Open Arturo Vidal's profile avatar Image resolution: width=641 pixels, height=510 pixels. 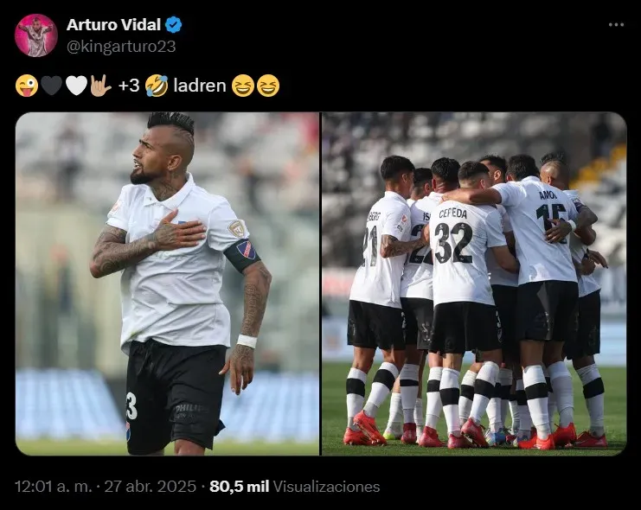[x=36, y=35]
